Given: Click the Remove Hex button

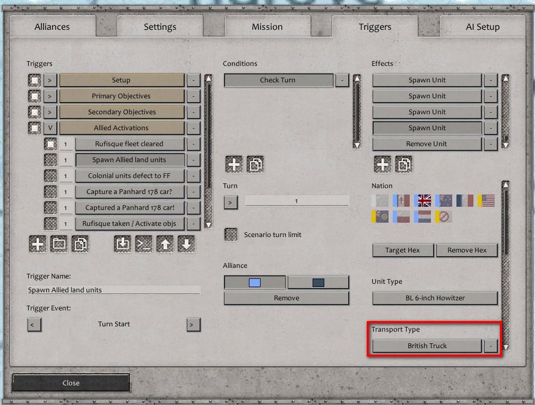Looking at the screenshot, I should tap(467, 250).
